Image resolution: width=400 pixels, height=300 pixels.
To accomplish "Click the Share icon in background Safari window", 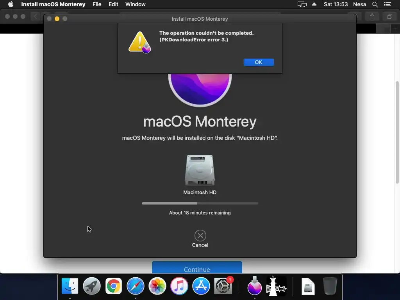I will (x=372, y=16).
